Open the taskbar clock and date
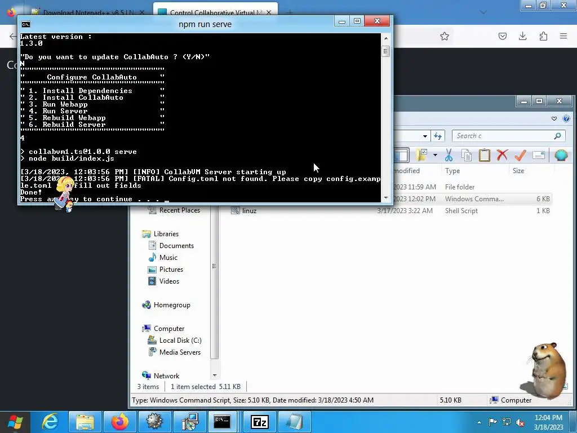Screen dimensions: 577x433 pyautogui.click(x=548, y=422)
